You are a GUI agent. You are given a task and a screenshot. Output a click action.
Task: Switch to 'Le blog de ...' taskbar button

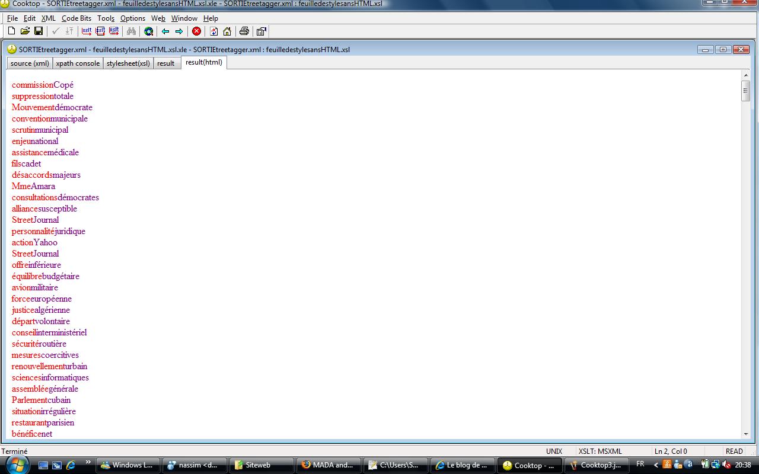463,465
